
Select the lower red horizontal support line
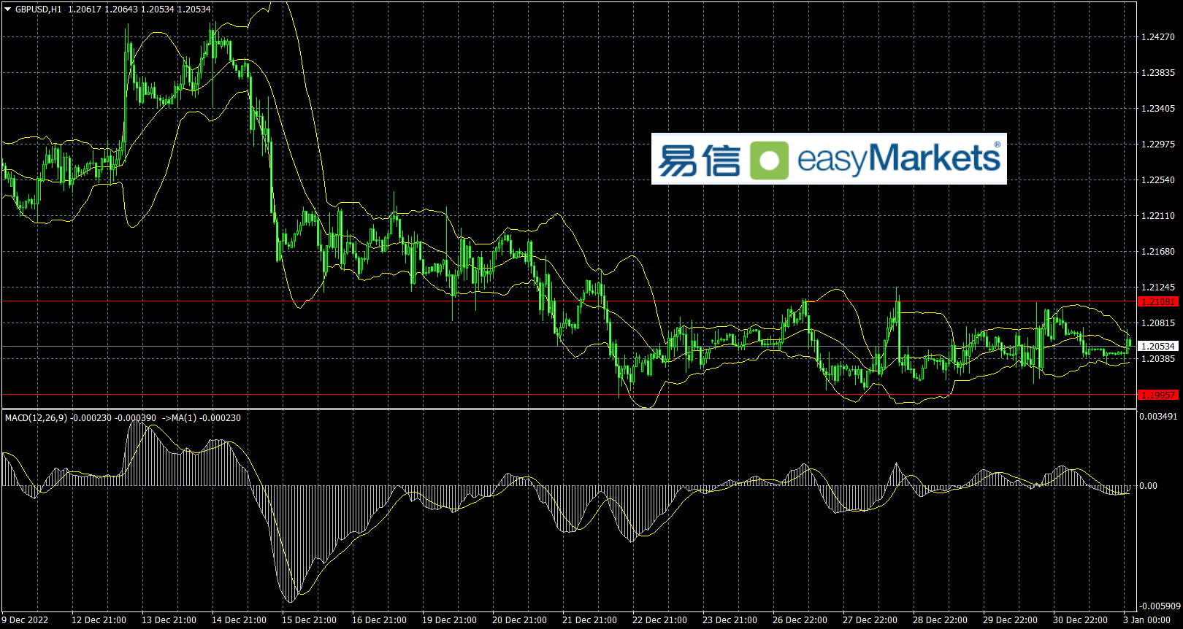[570, 394]
